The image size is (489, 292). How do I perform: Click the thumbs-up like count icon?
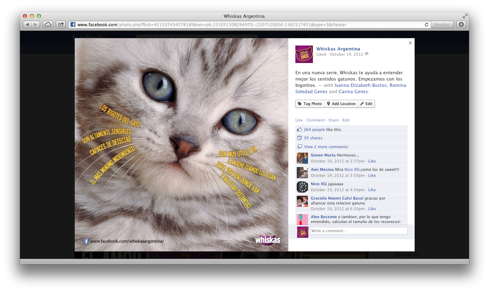tap(300, 129)
